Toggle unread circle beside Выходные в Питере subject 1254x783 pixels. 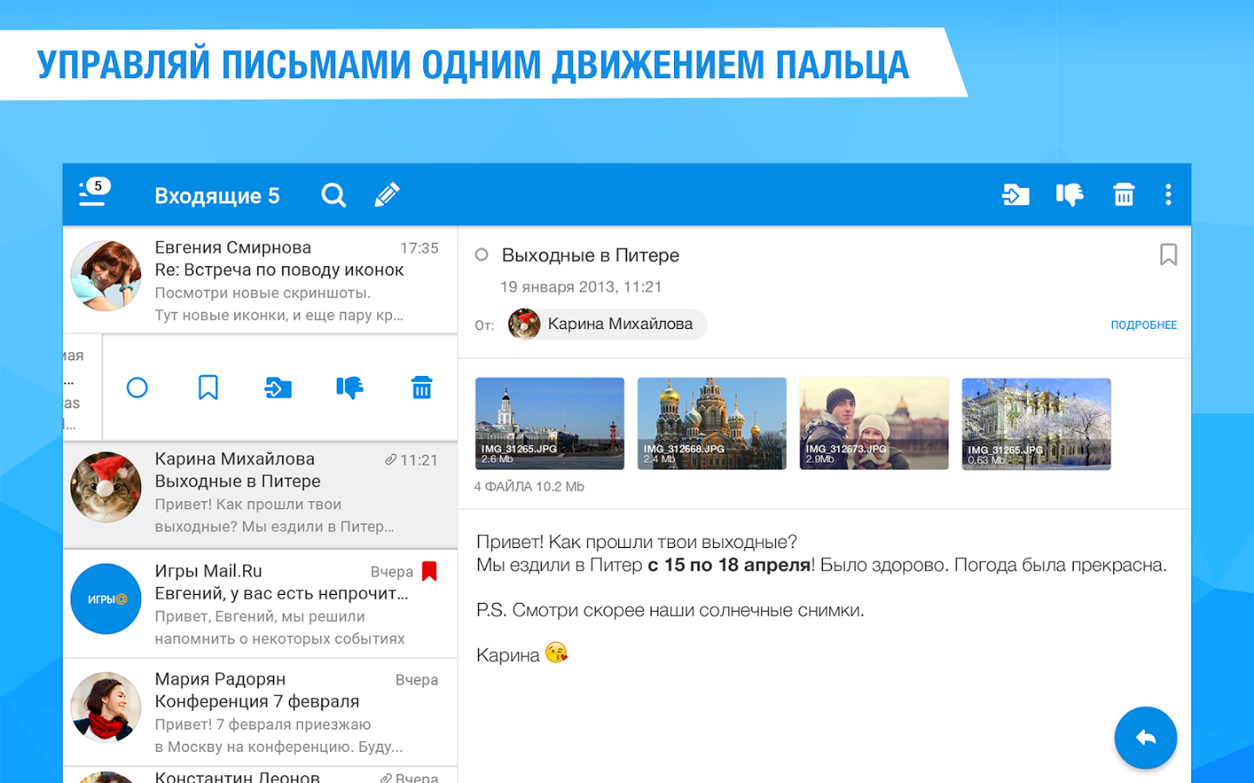click(x=482, y=255)
